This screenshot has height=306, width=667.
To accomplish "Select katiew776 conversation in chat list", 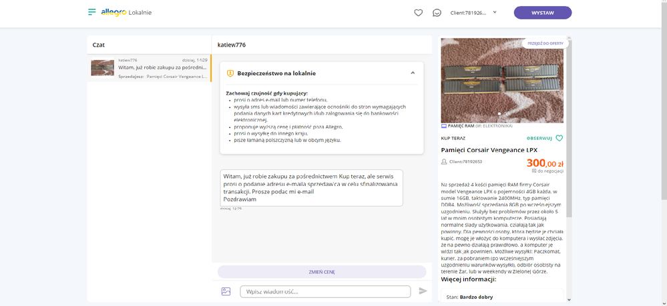I will pos(149,68).
